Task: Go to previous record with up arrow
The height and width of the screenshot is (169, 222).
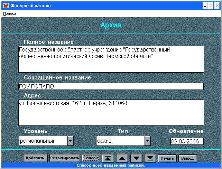Action: pyautogui.click(x=122, y=158)
